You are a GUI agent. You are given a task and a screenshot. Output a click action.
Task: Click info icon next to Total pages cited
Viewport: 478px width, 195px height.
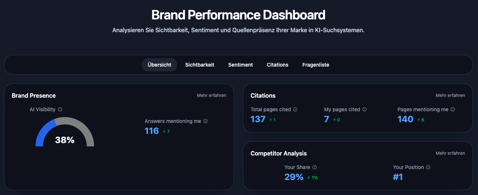click(x=295, y=109)
